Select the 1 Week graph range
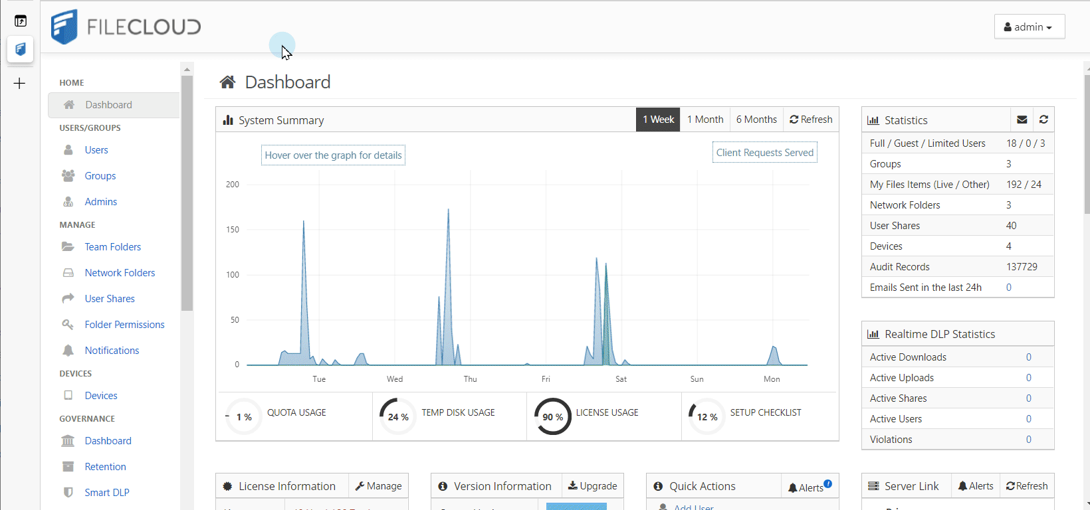Viewport: 1090px width, 510px height. [x=658, y=120]
